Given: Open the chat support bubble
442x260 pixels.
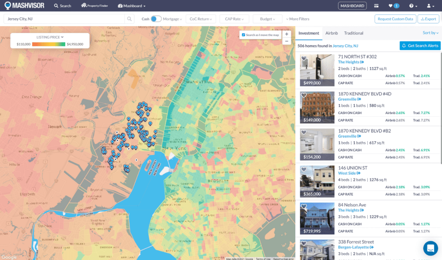Looking at the screenshot, I should pyautogui.click(x=430, y=248).
